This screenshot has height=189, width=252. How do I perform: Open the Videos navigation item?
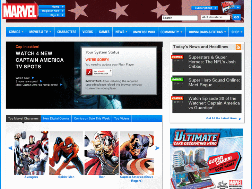tap(88, 32)
